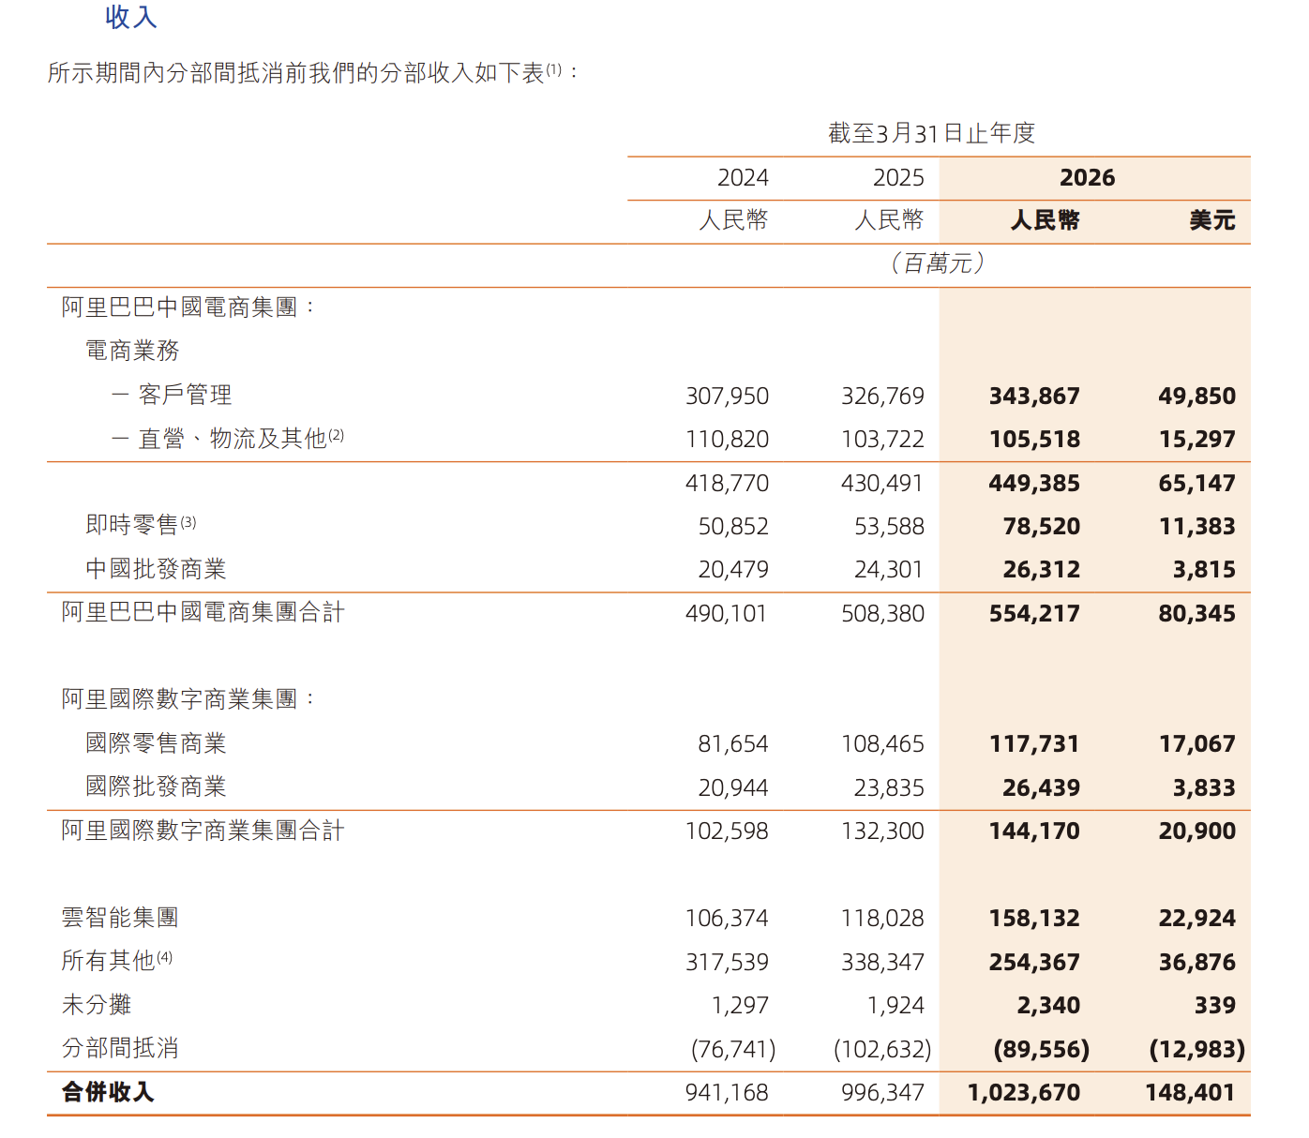Image resolution: width=1309 pixels, height=1138 pixels.
Task: Click the 收入 section heading
Action: (x=130, y=18)
